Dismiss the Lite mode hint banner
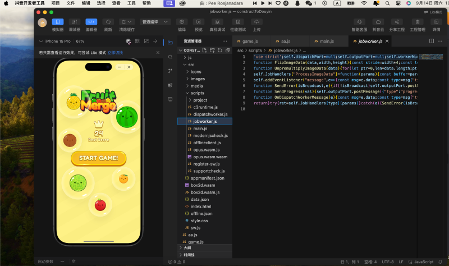449x266 pixels. point(158,53)
